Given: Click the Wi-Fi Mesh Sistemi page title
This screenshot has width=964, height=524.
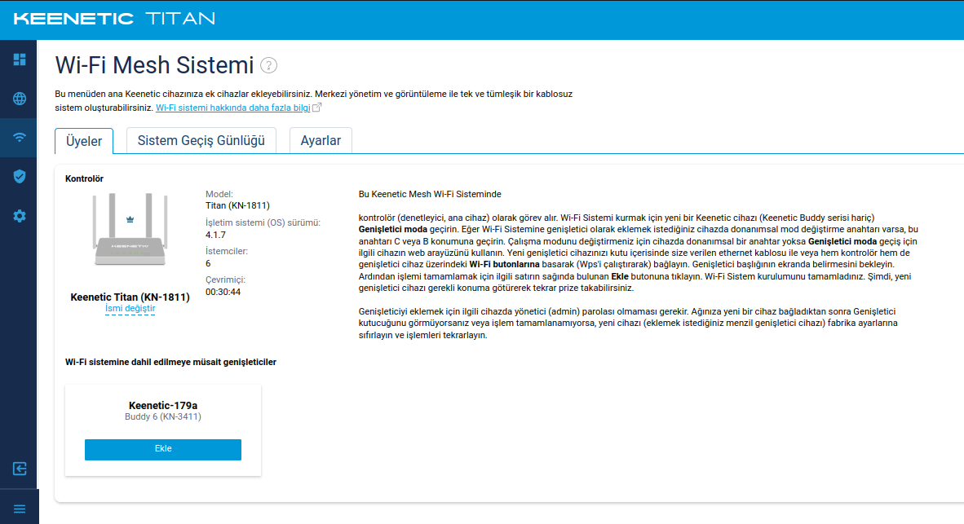Looking at the screenshot, I should 154,65.
